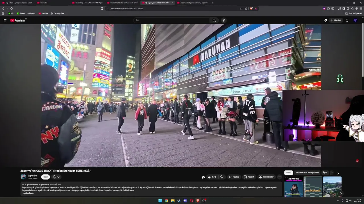Screen dimensions: 364x204
Task: Select the Tümü filter chip
Action: click(289, 173)
